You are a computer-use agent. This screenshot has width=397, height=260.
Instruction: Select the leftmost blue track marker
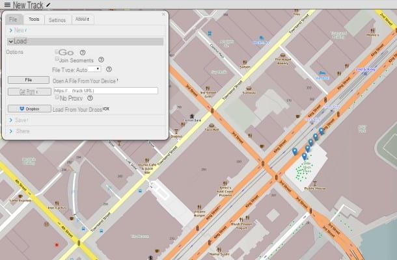click(295, 151)
